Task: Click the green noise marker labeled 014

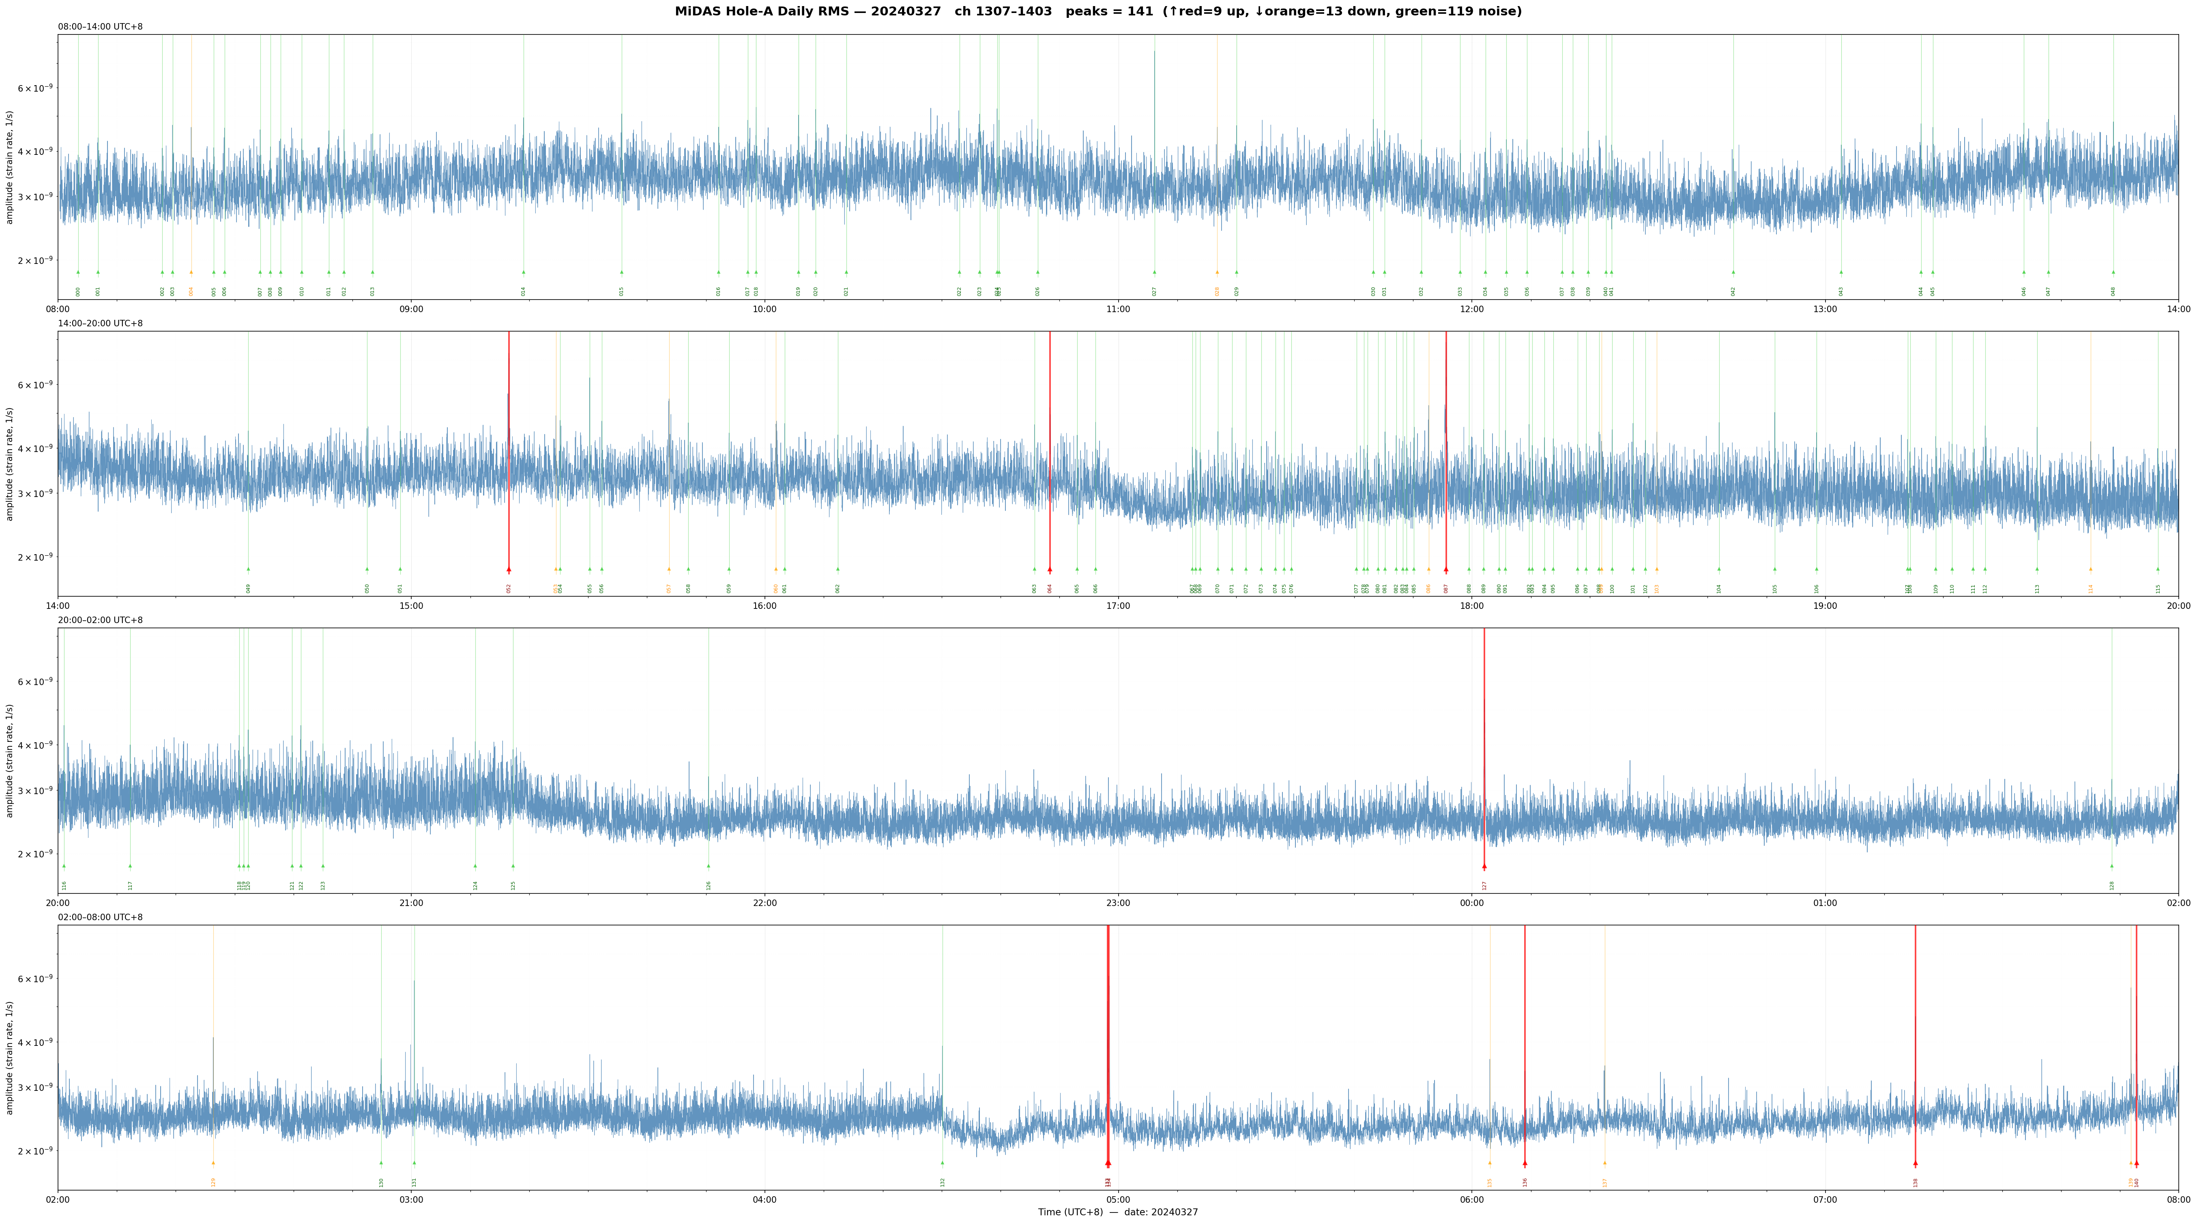Action: click(x=524, y=273)
